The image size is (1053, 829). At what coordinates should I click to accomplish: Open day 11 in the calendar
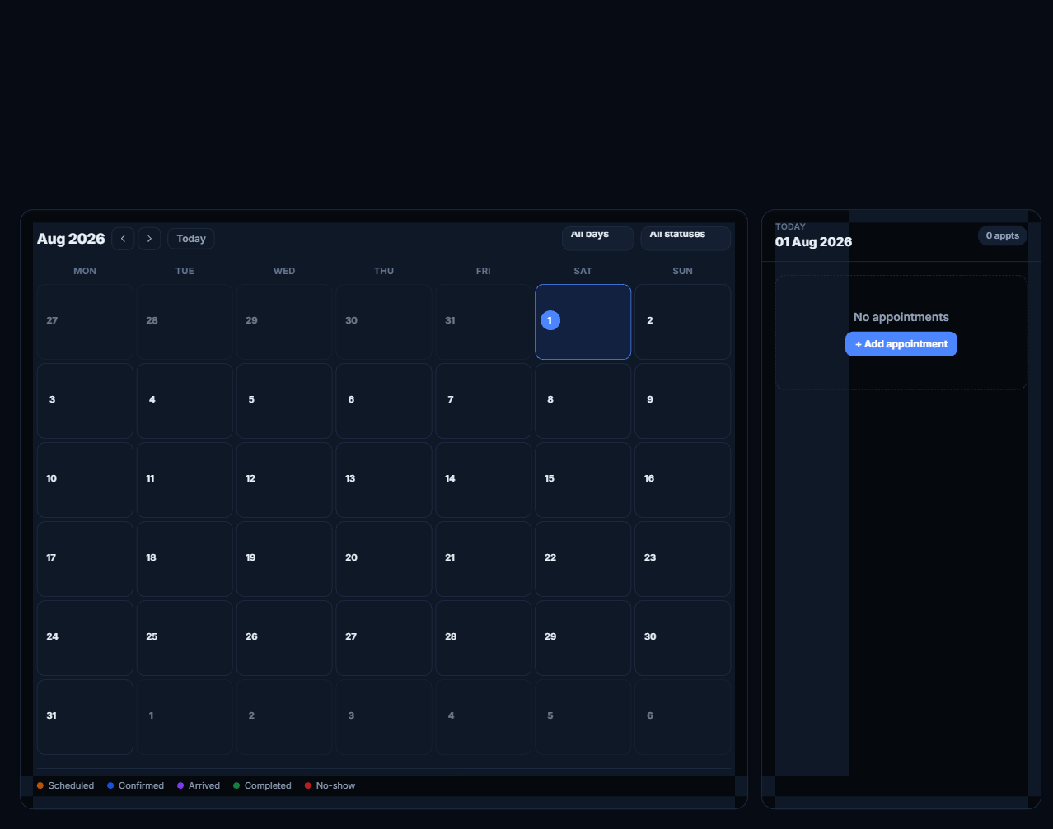pyautogui.click(x=185, y=480)
